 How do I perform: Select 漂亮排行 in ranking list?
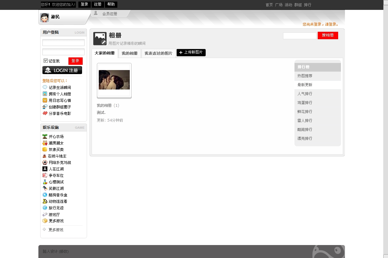coord(305,139)
